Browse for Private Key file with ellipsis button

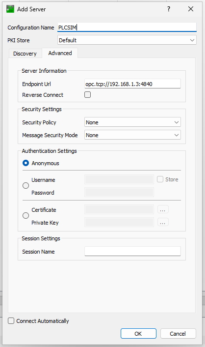(x=163, y=222)
